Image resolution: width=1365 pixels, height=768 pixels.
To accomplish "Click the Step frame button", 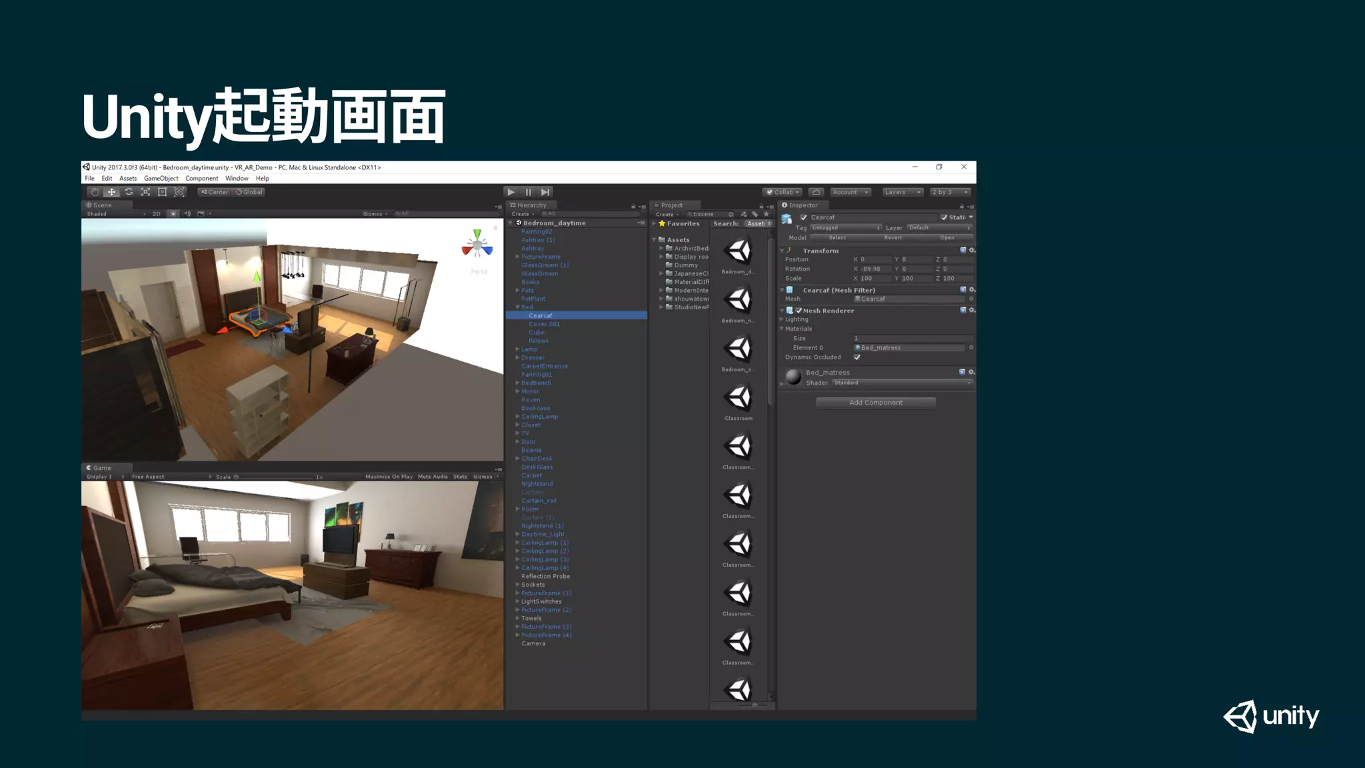I will point(545,192).
